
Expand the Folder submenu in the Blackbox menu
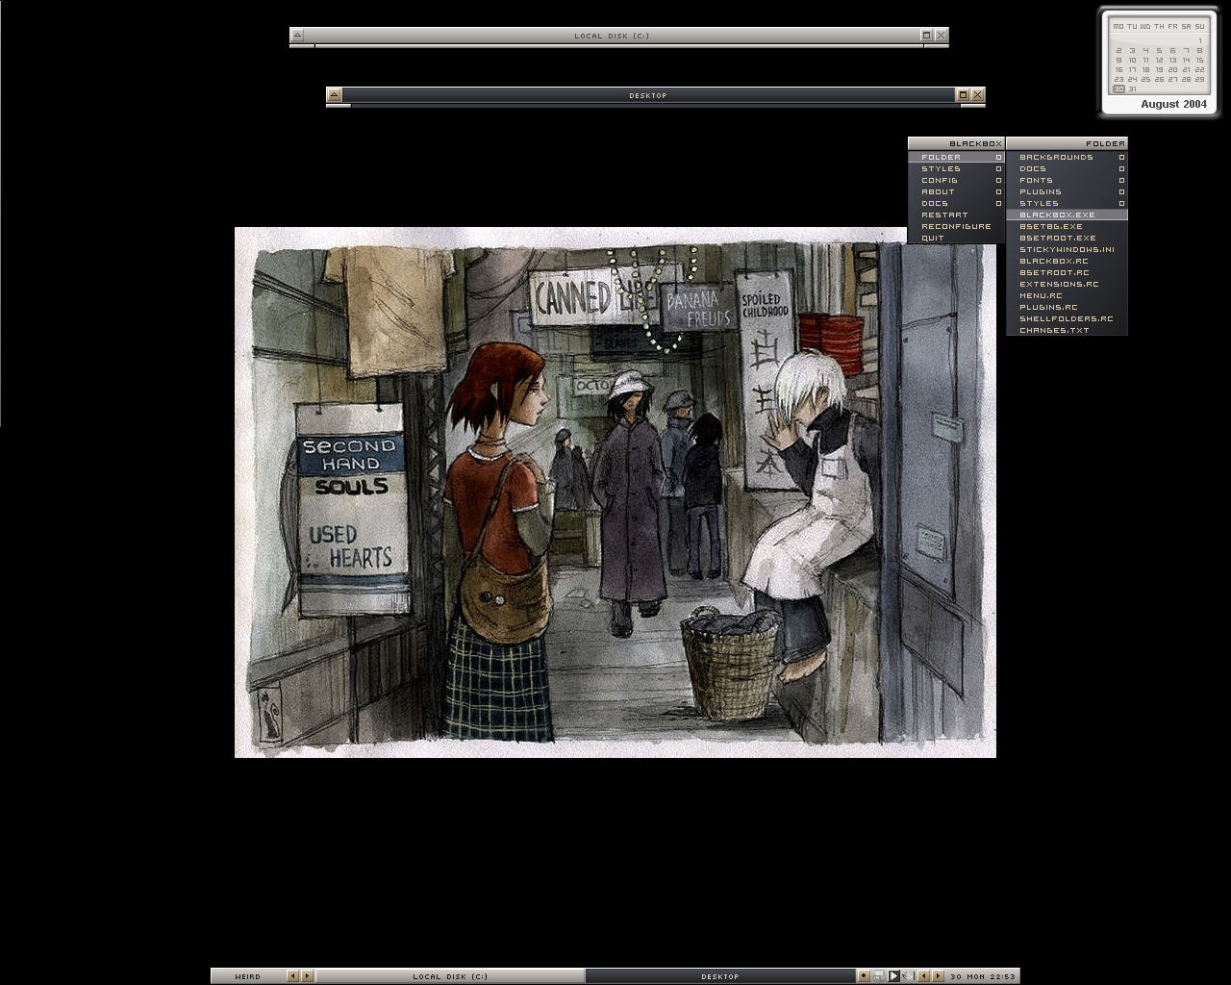(x=956, y=157)
